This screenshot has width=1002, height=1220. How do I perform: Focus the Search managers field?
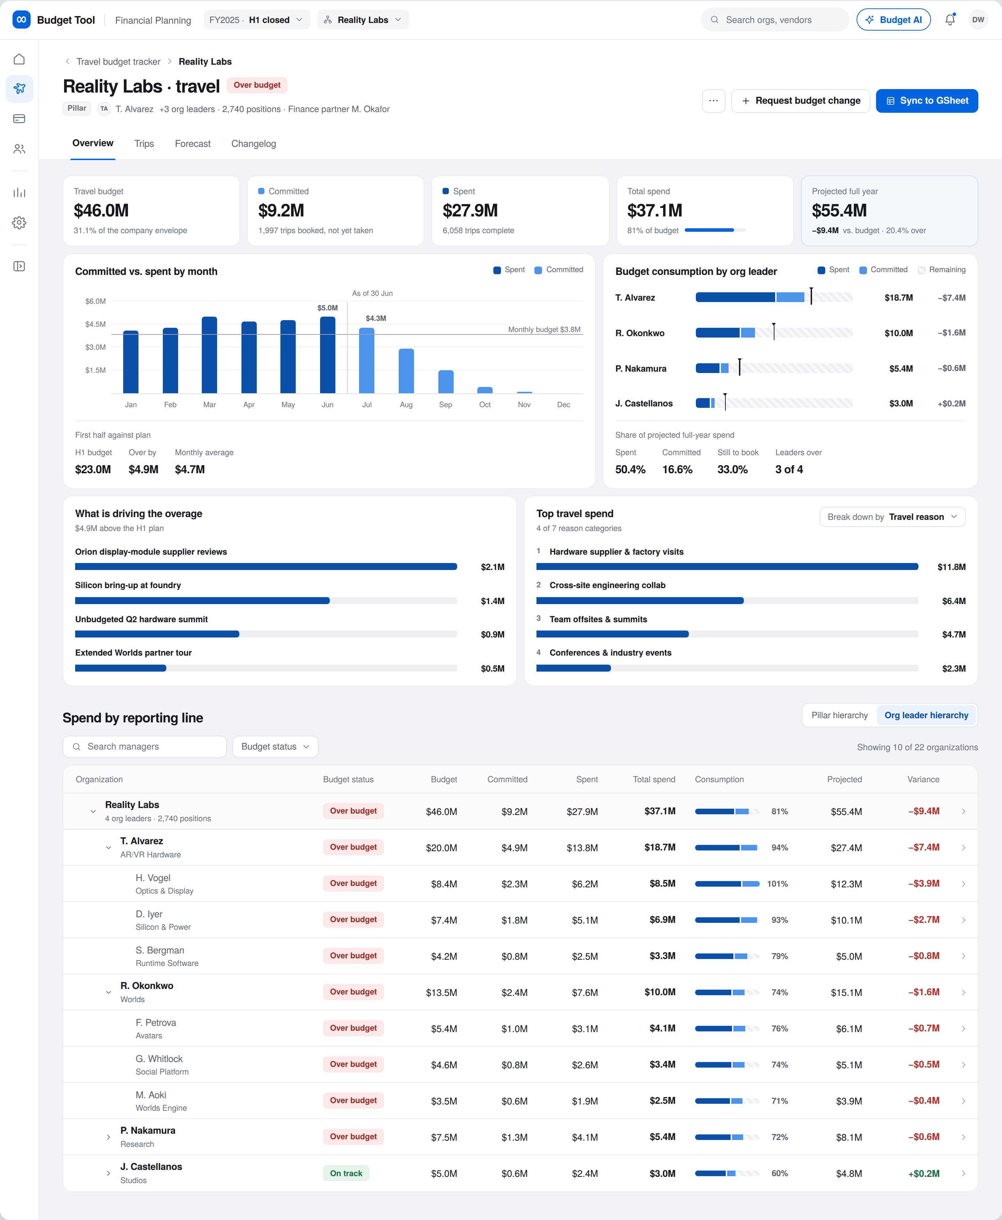pos(144,746)
